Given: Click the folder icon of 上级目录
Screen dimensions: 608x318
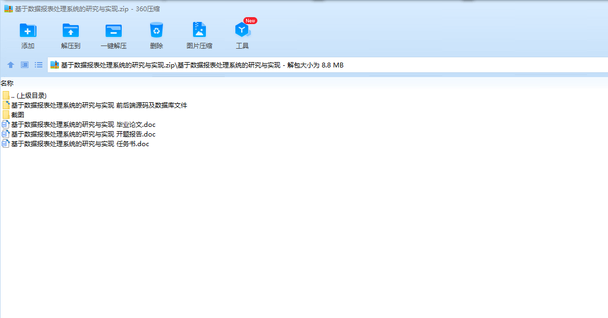Looking at the screenshot, I should pyautogui.click(x=6, y=95).
